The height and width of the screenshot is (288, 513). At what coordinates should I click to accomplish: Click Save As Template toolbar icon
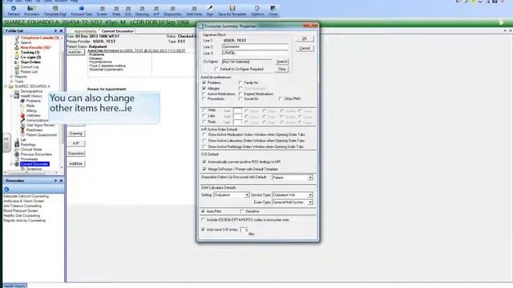tap(232, 10)
